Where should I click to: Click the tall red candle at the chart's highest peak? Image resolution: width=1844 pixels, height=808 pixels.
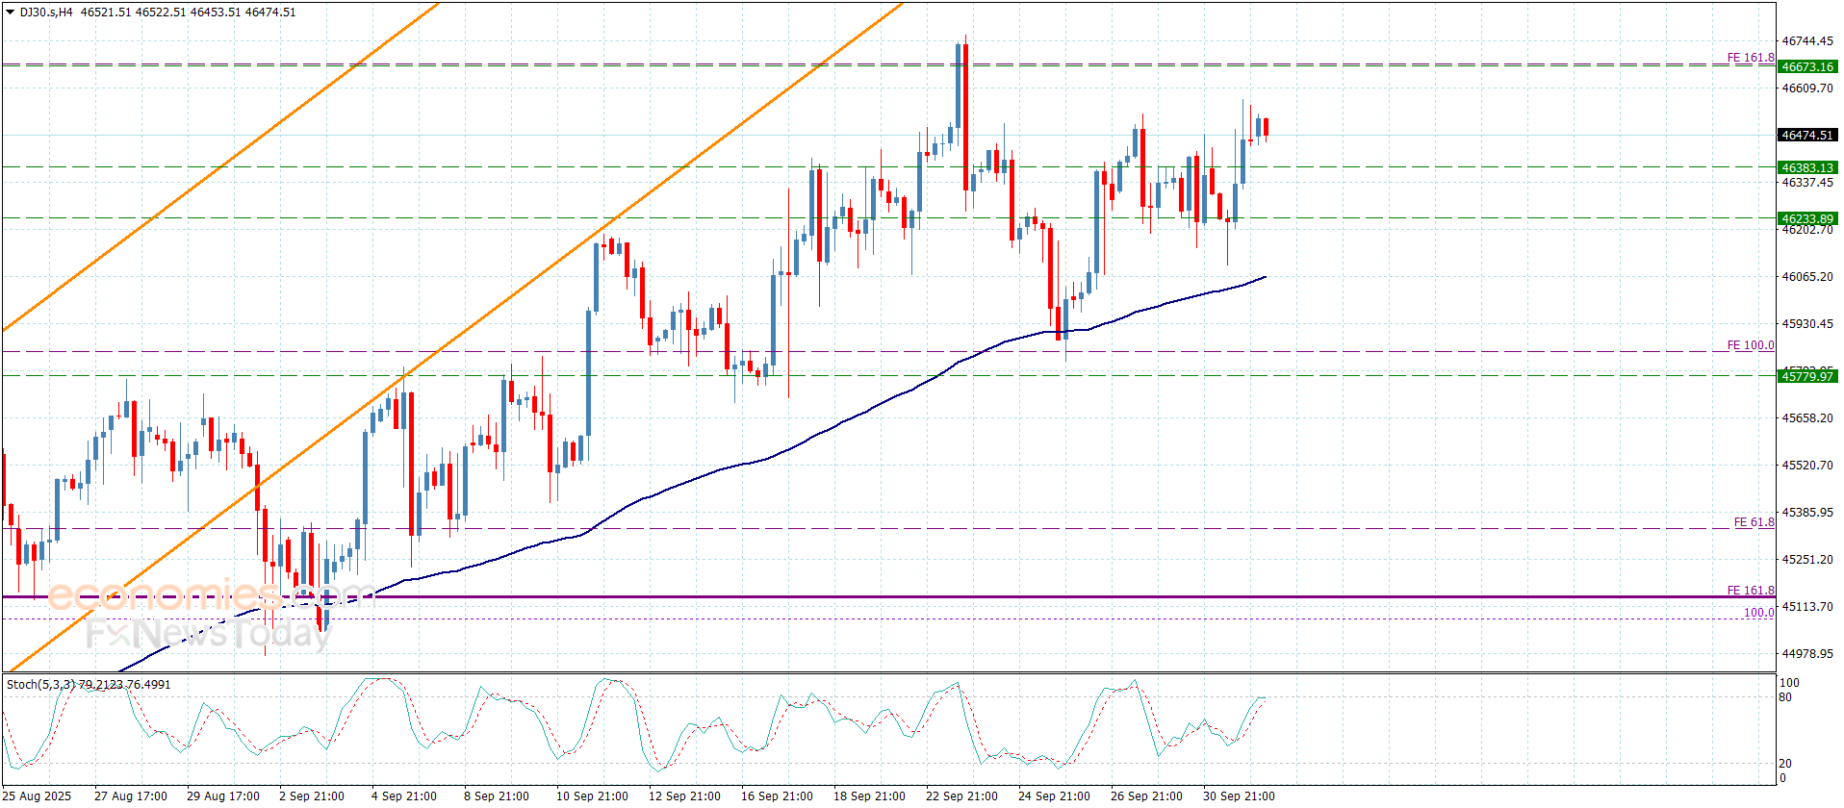pos(965,115)
